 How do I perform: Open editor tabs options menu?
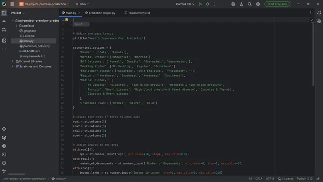(310, 13)
